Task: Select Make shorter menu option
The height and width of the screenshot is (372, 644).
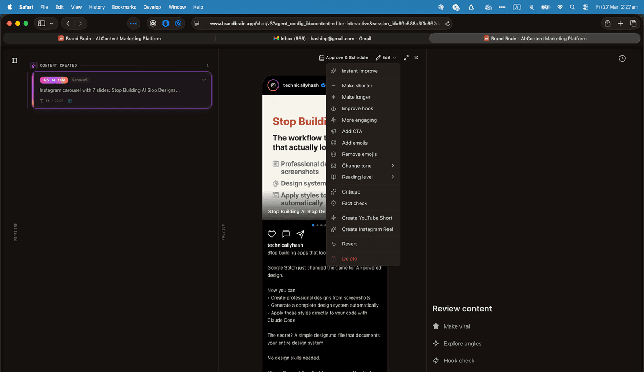Action: [x=363, y=86]
